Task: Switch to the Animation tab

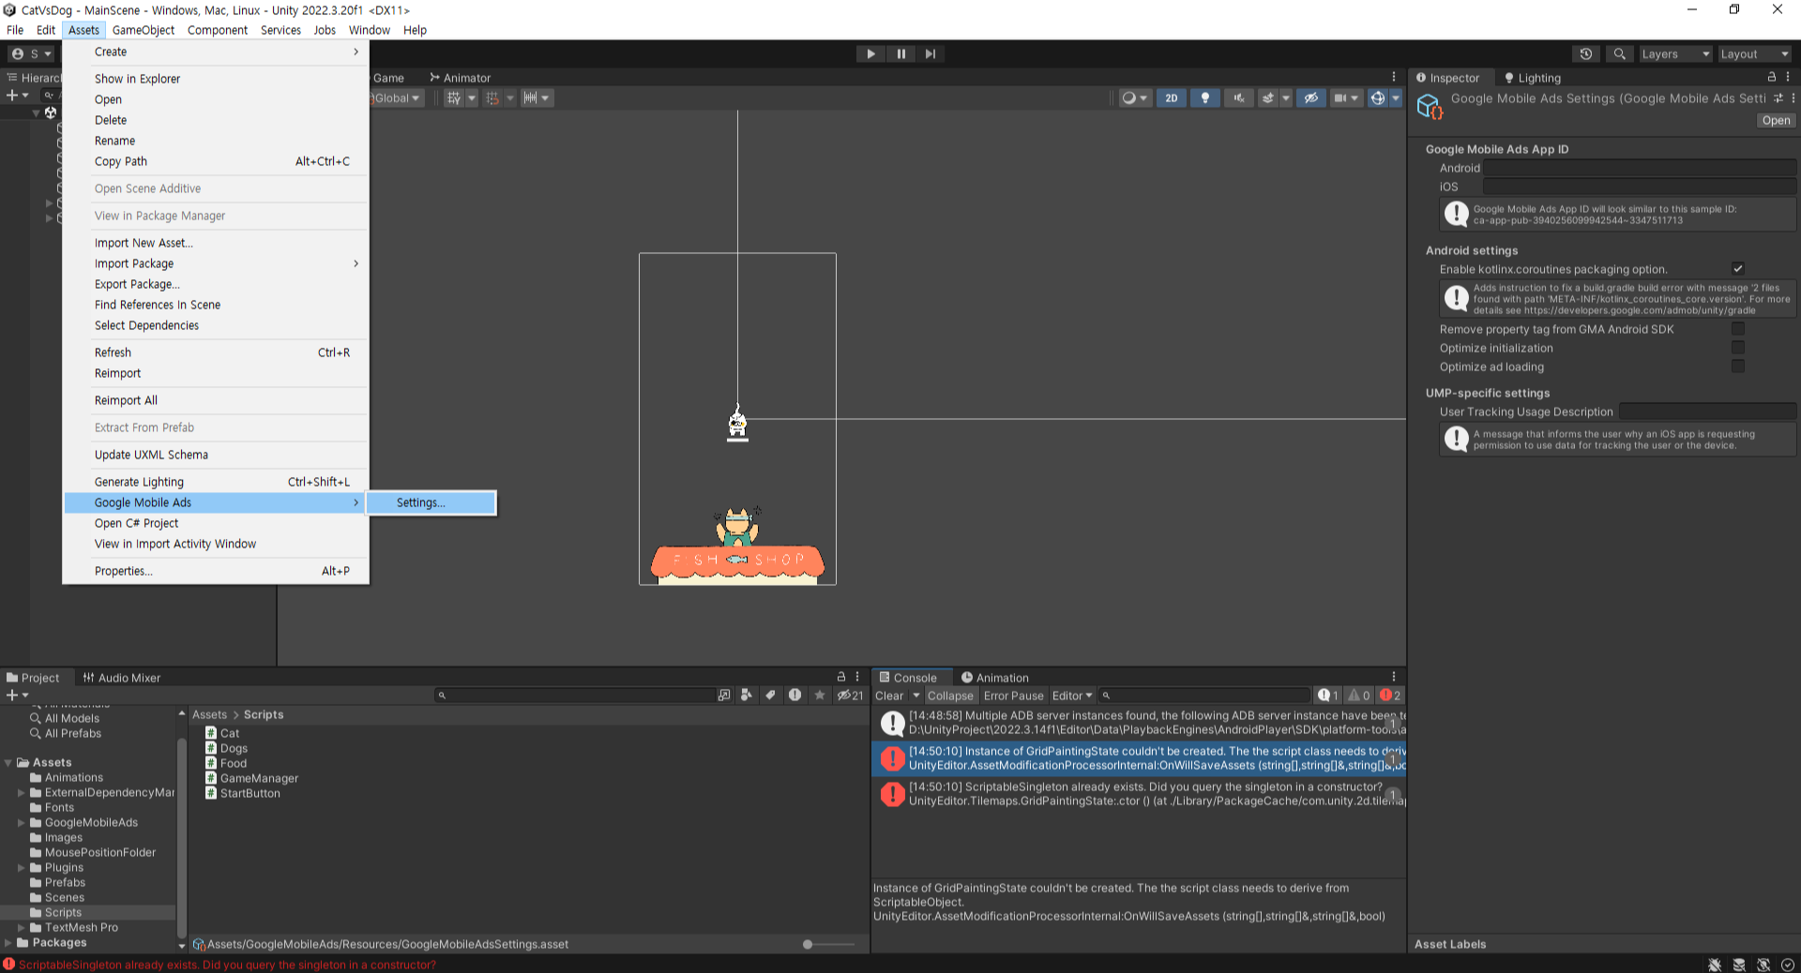Action: pos(994,678)
